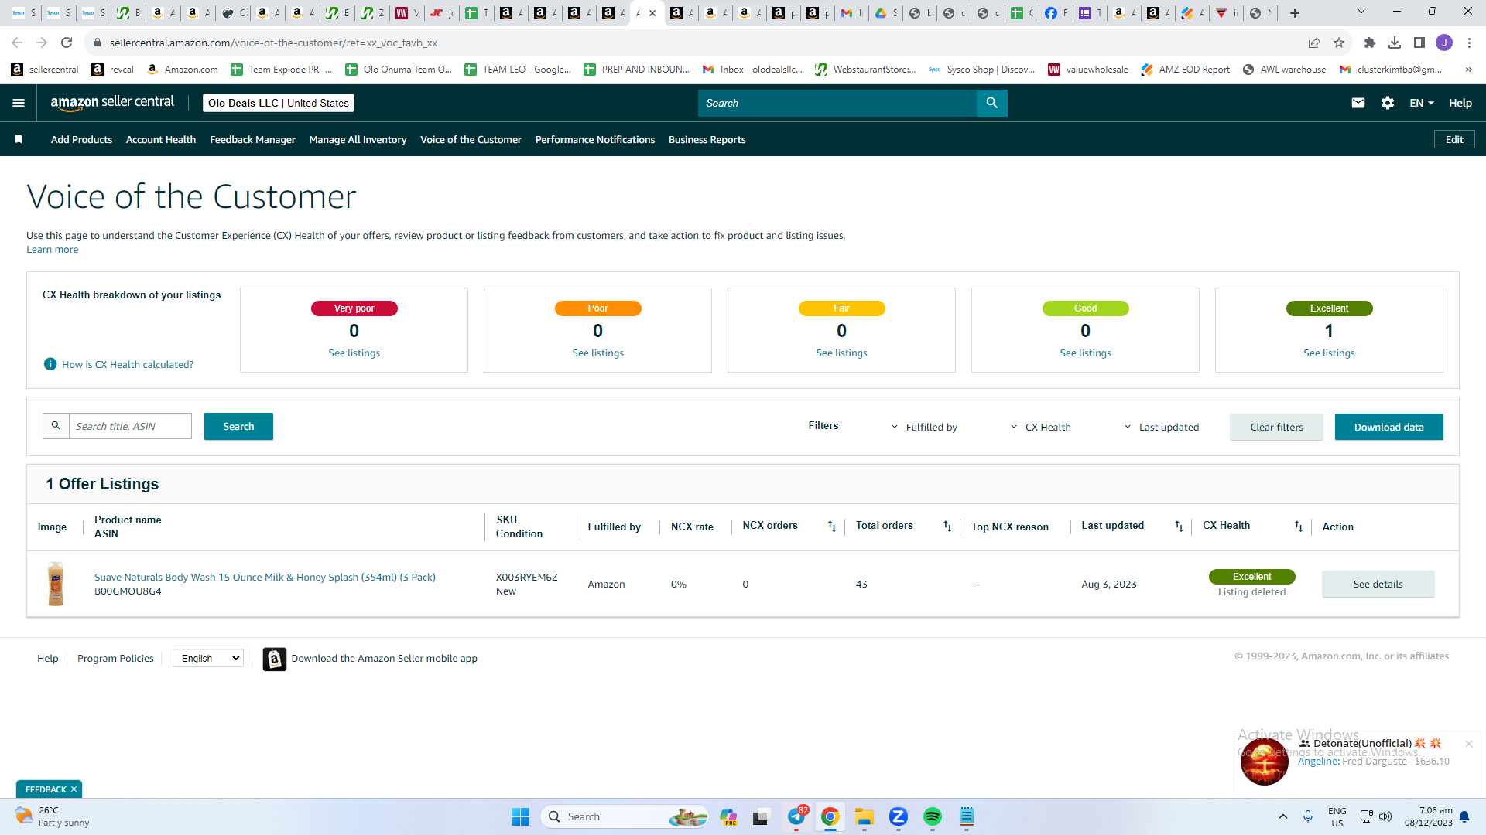This screenshot has width=1486, height=835.
Task: Open Zoom from the taskbar
Action: (x=899, y=816)
